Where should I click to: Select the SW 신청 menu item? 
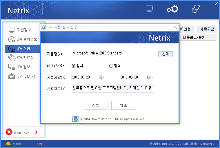point(22,49)
